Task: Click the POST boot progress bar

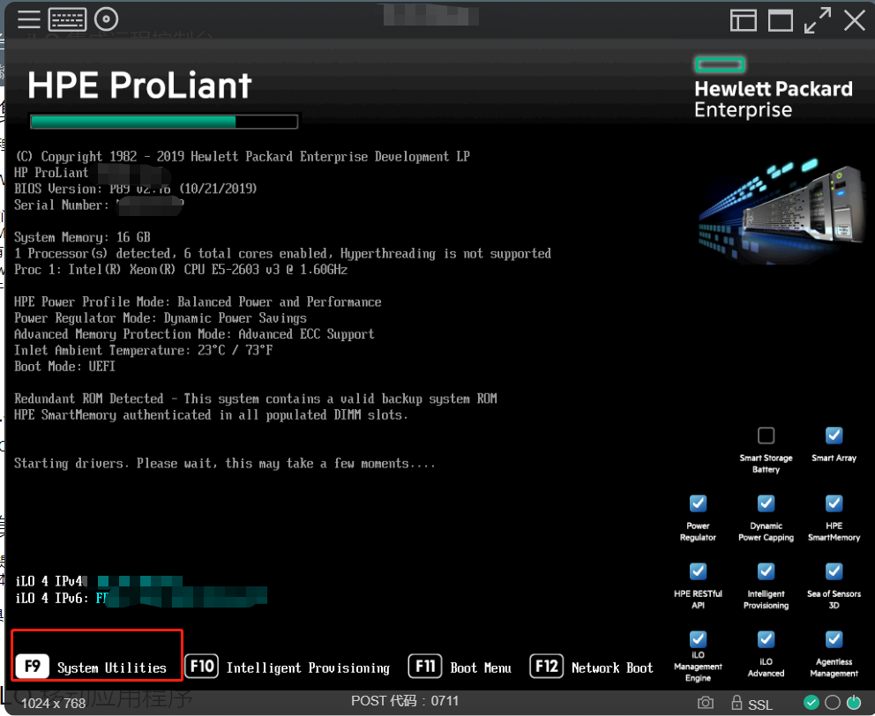Action: click(163, 122)
